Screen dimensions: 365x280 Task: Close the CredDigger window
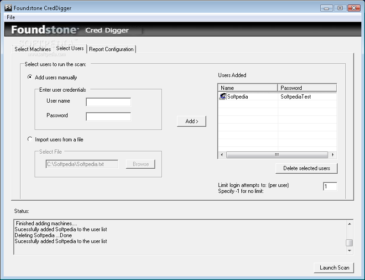tap(354, 8)
